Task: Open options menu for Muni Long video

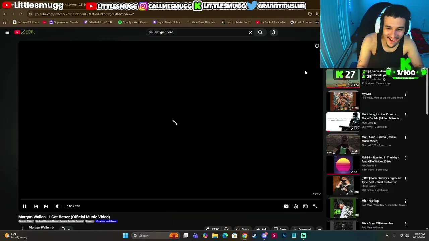Action: (x=405, y=115)
